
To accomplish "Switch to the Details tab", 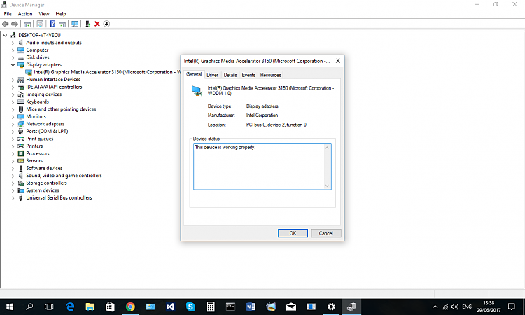I will click(x=230, y=75).
